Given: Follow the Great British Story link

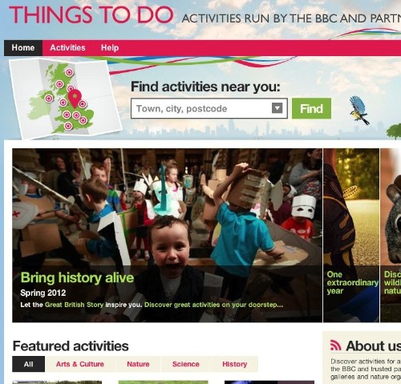Looking at the screenshot, I should coord(74,305).
